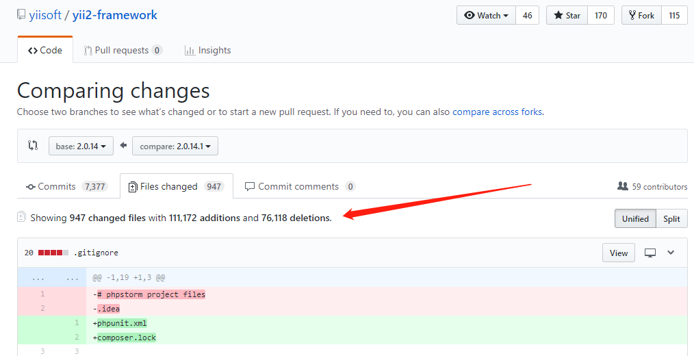Open the yiisoft owner link
694x356 pixels.
point(45,15)
